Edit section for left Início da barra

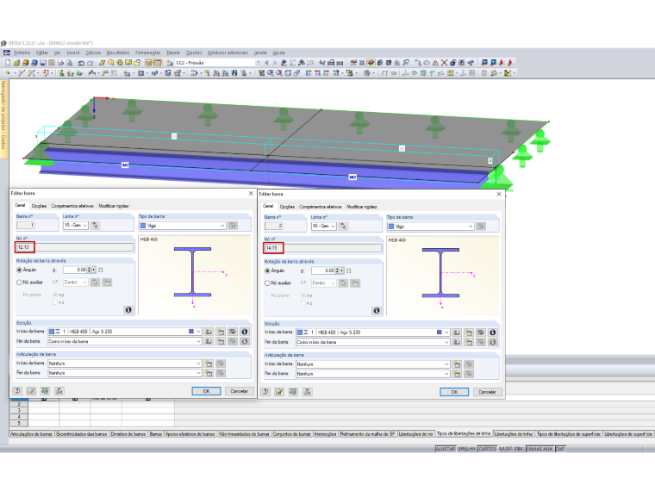point(232,332)
